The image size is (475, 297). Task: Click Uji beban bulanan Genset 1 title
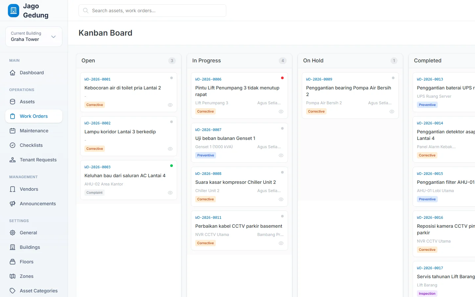(225, 138)
